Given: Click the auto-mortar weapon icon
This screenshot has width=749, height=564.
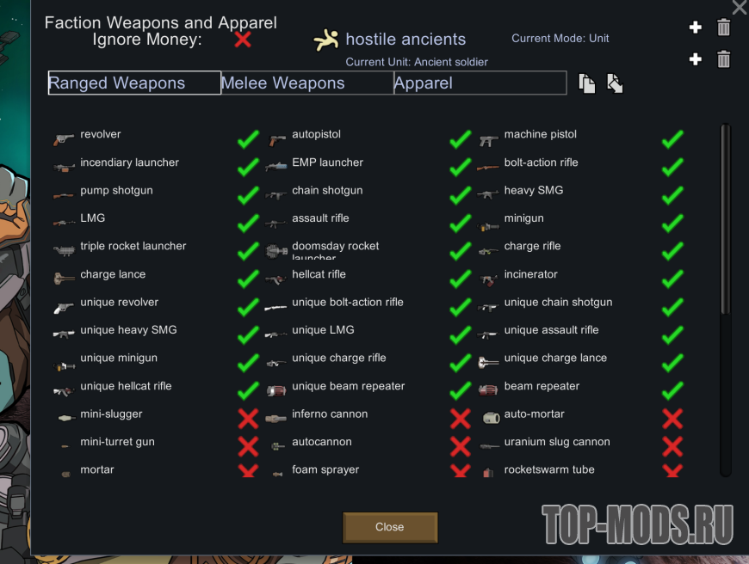Looking at the screenshot, I should tap(489, 418).
